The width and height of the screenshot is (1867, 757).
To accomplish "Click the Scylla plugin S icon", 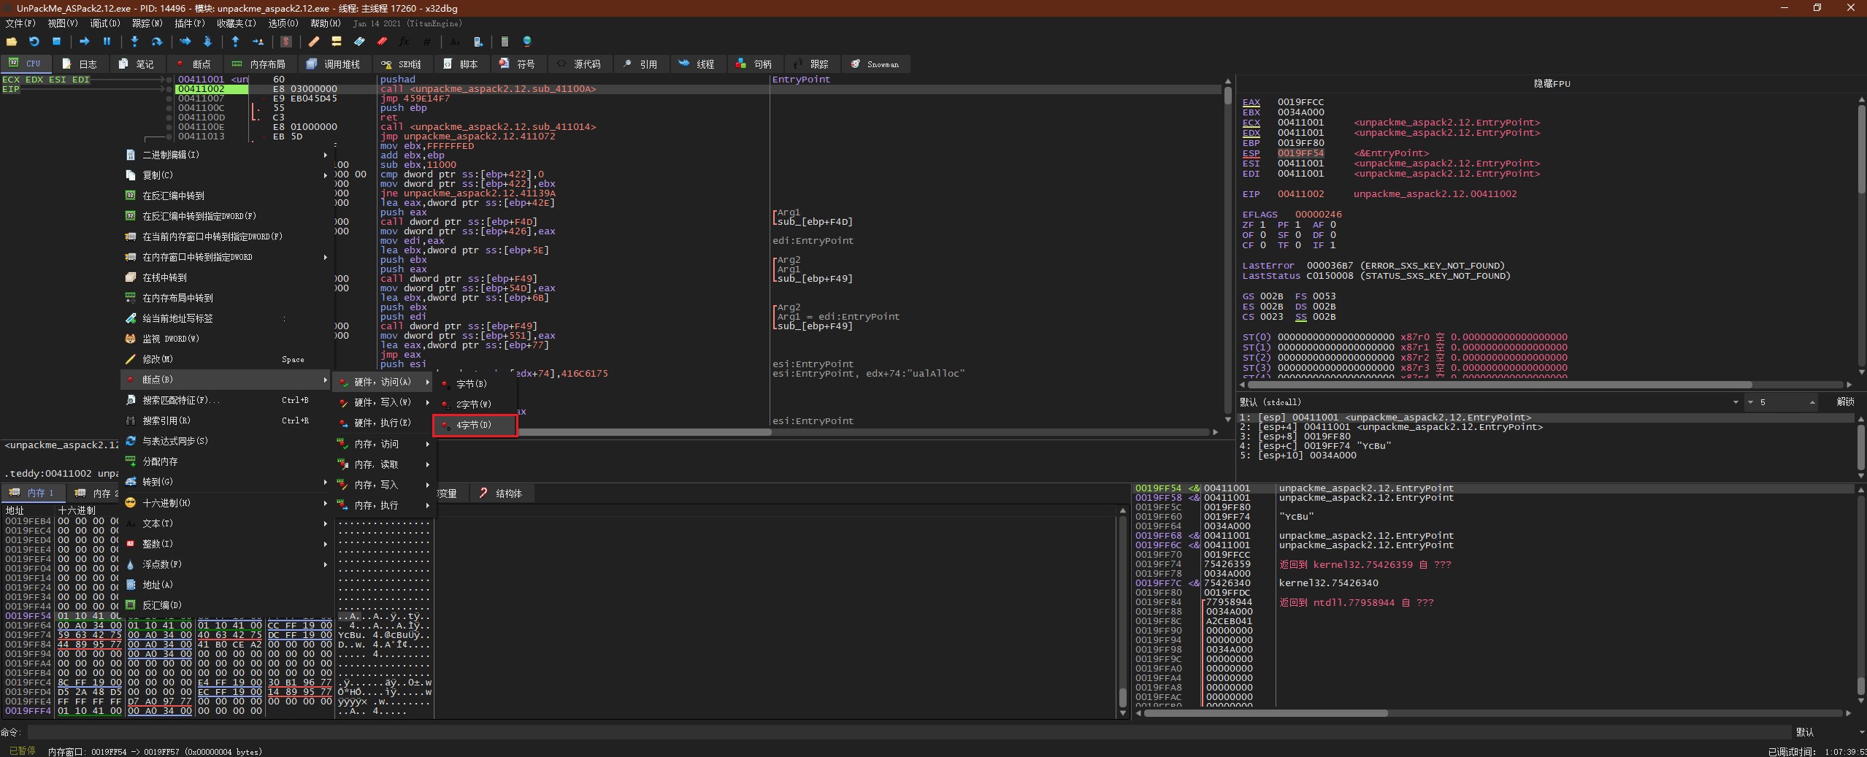I will (286, 42).
